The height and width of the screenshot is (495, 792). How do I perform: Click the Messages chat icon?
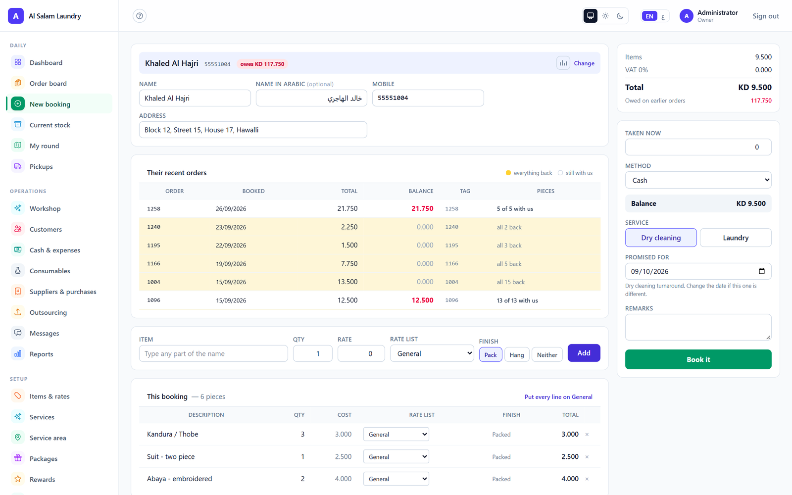coord(18,333)
